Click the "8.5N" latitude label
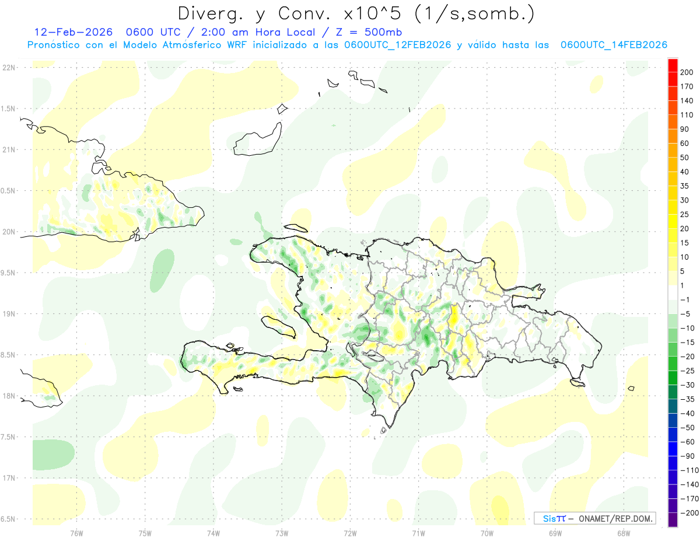The width and height of the screenshot is (700, 541). 9,355
